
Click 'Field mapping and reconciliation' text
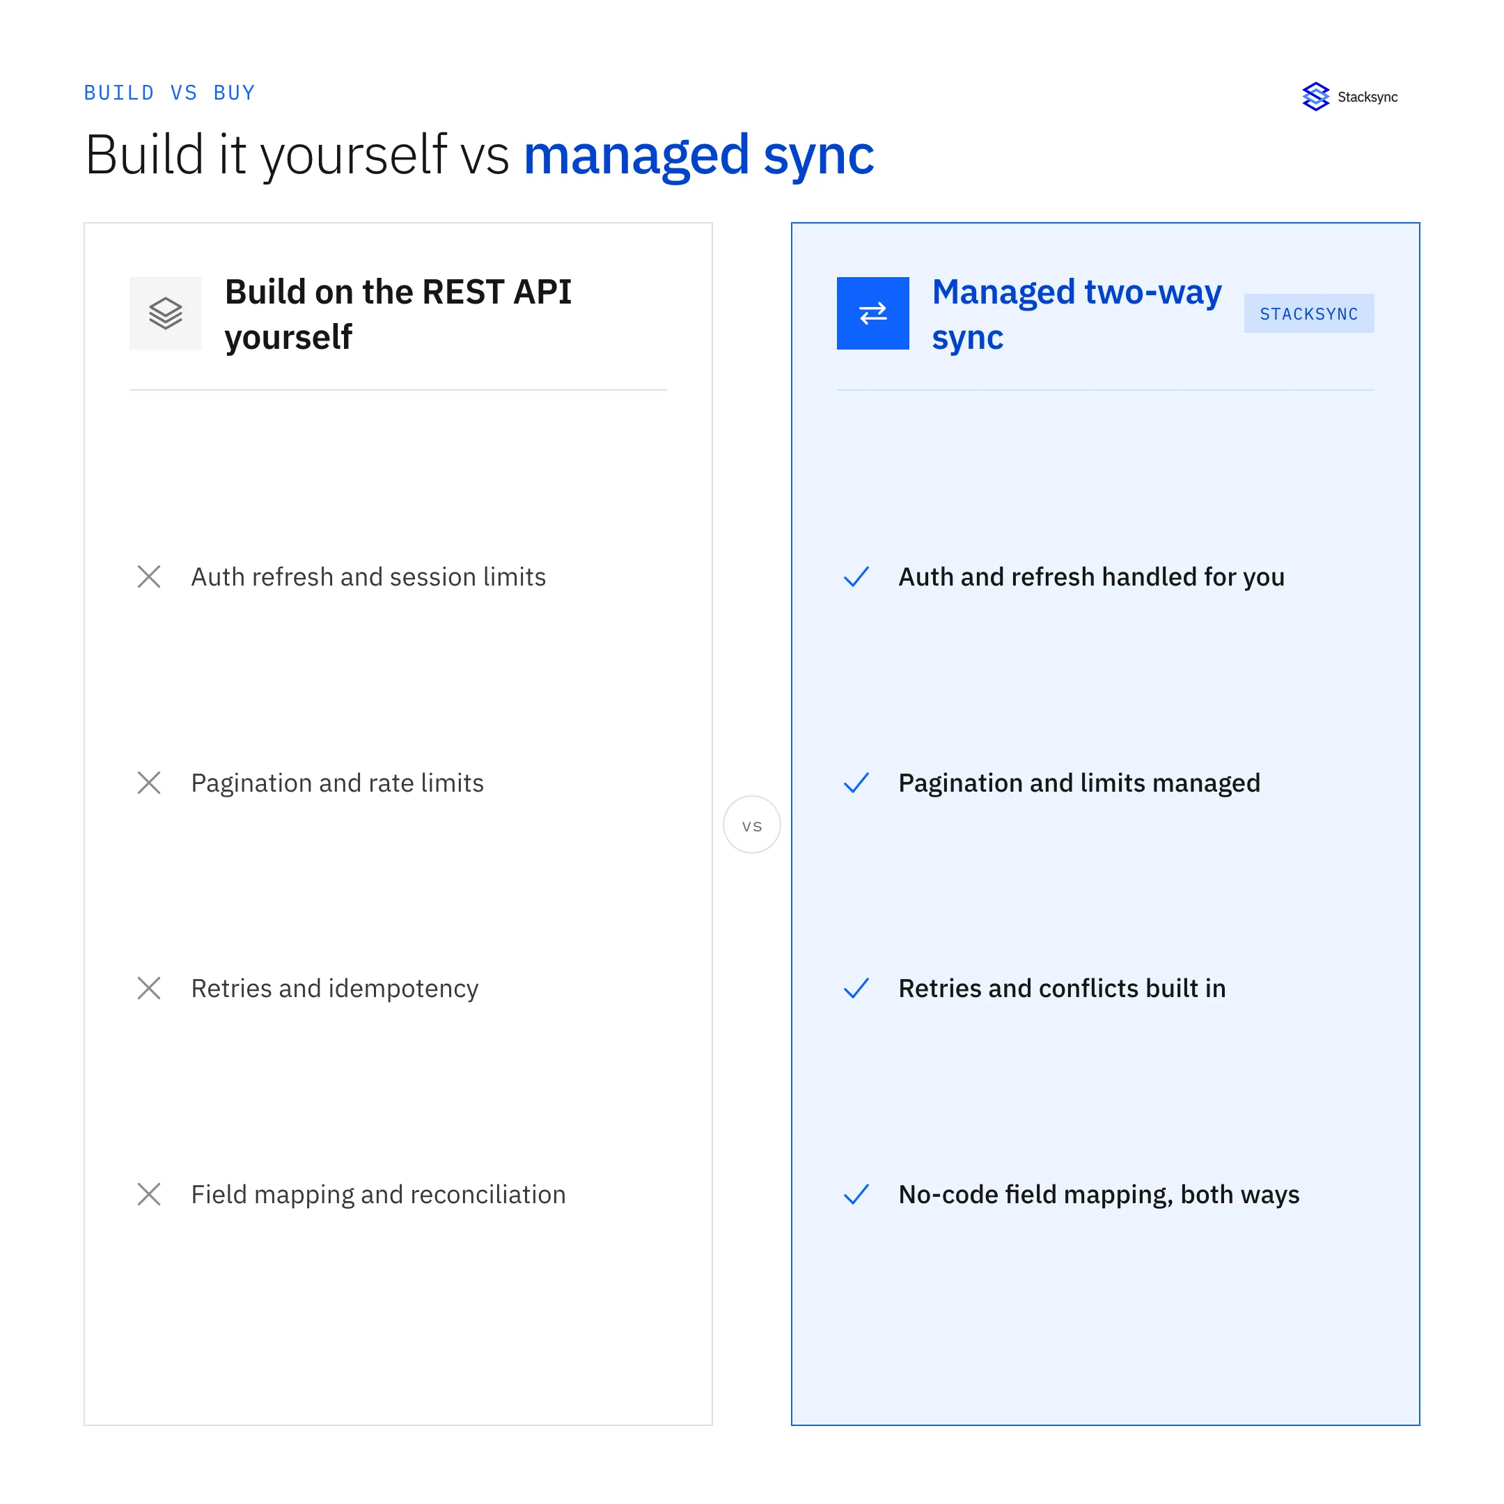pos(378,1195)
